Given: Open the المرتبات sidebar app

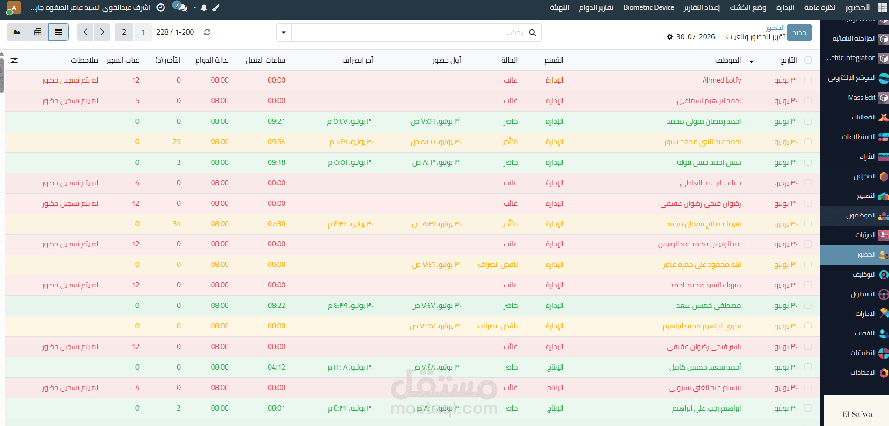Looking at the screenshot, I should point(854,235).
